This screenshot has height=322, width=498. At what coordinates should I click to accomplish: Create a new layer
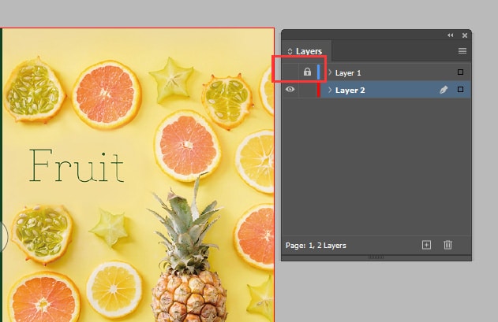coord(426,245)
